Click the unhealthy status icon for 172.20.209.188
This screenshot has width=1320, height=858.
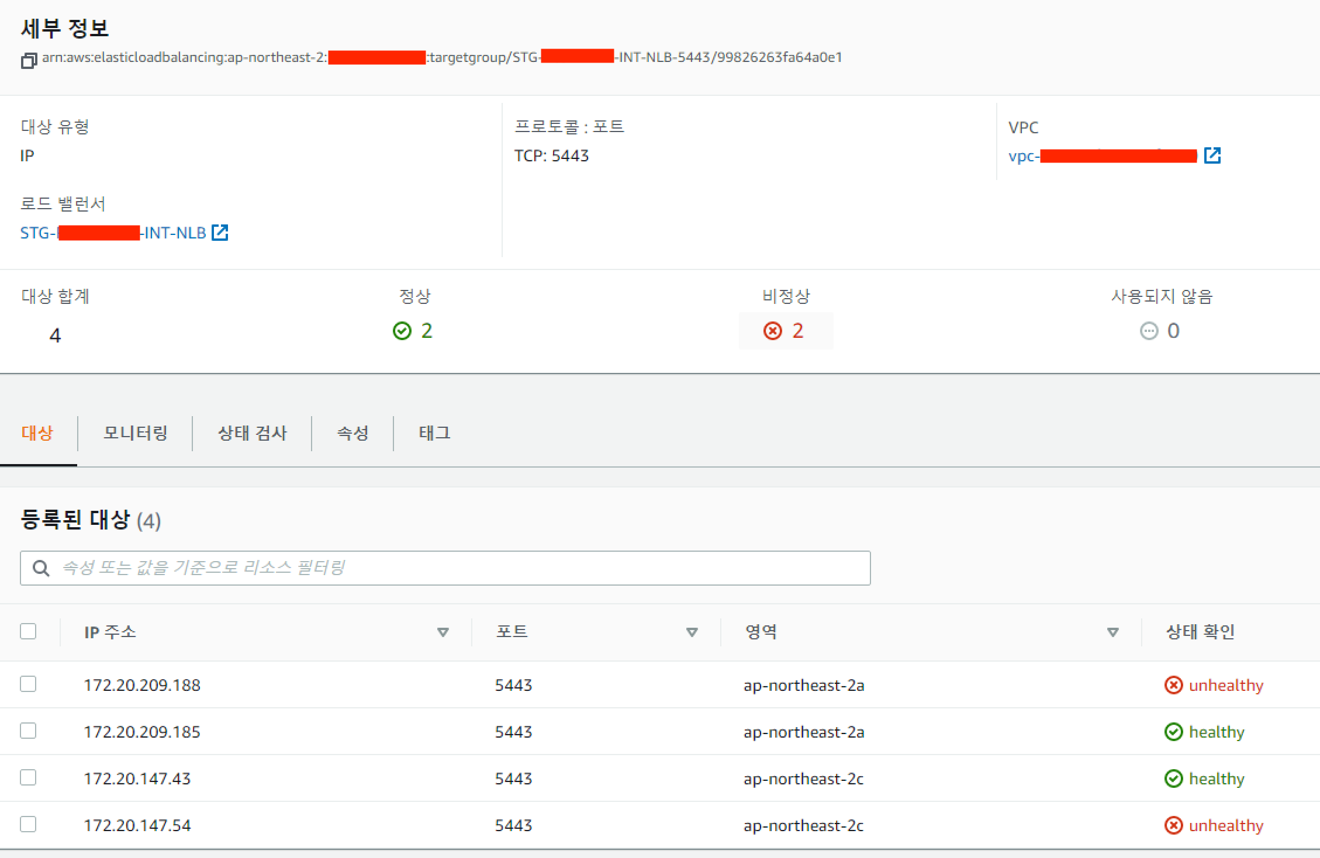(x=1173, y=685)
